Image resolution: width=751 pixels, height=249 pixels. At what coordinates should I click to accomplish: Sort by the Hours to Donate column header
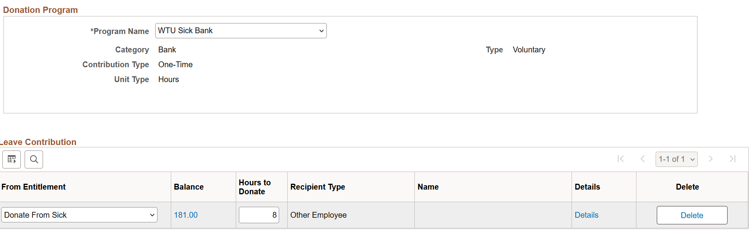[x=255, y=187]
